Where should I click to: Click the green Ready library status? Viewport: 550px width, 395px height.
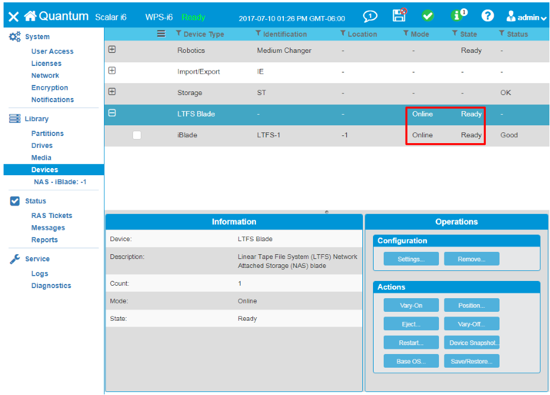(x=193, y=17)
